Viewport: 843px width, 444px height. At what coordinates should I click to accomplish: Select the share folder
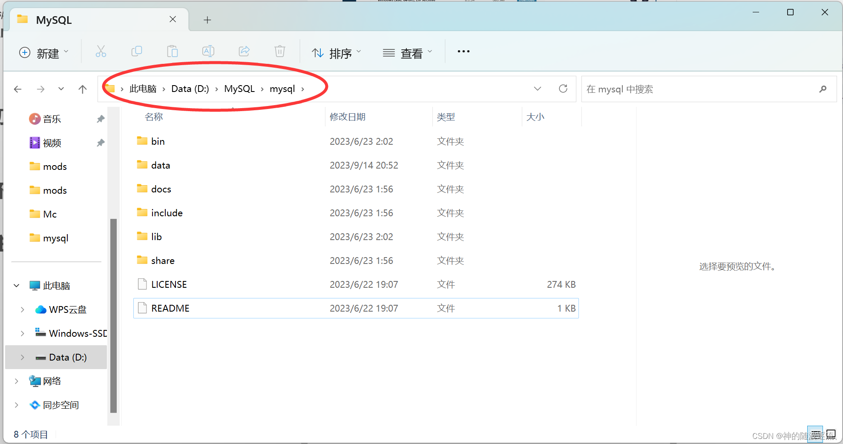[356, 261]
